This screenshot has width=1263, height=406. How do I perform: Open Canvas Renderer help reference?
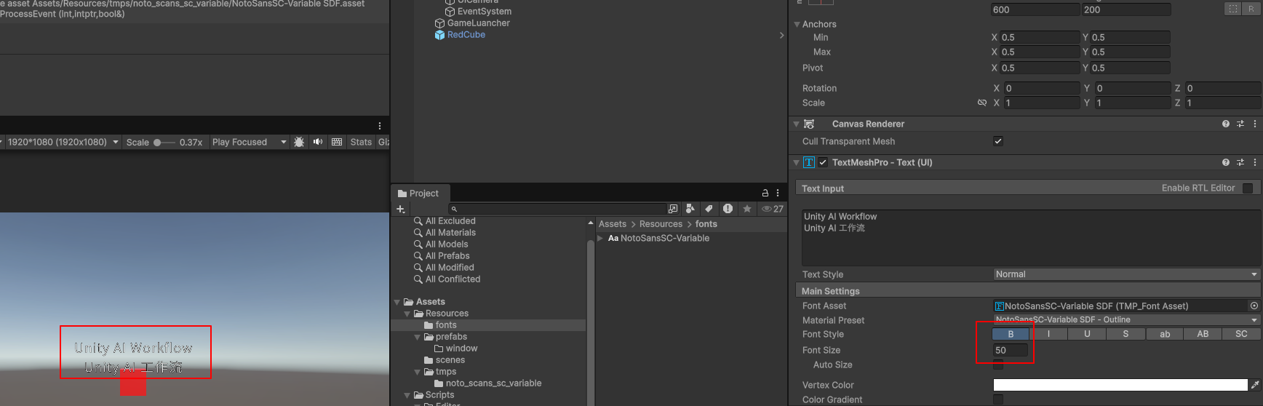pyautogui.click(x=1226, y=124)
